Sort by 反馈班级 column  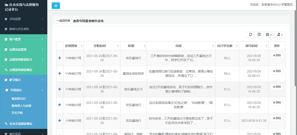click(x=73, y=46)
